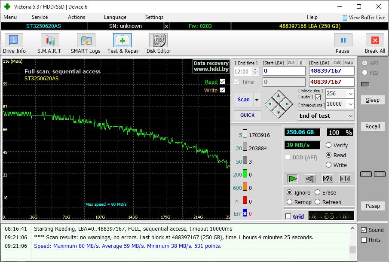Viewport: 389px width, 262px height.
Task: Open the S.M.A.R.T tool
Action: (x=49, y=41)
